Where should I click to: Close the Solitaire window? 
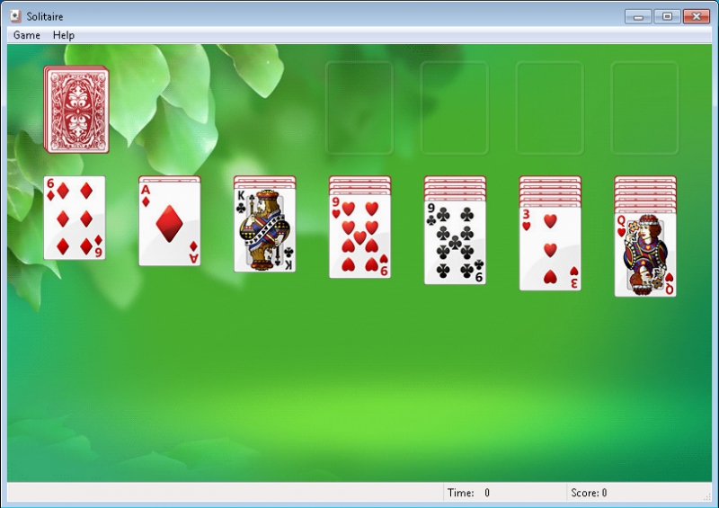coord(696,16)
